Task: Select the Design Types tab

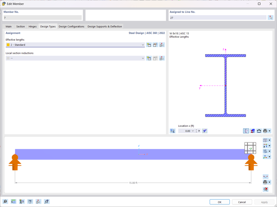Action: [x=48, y=27]
